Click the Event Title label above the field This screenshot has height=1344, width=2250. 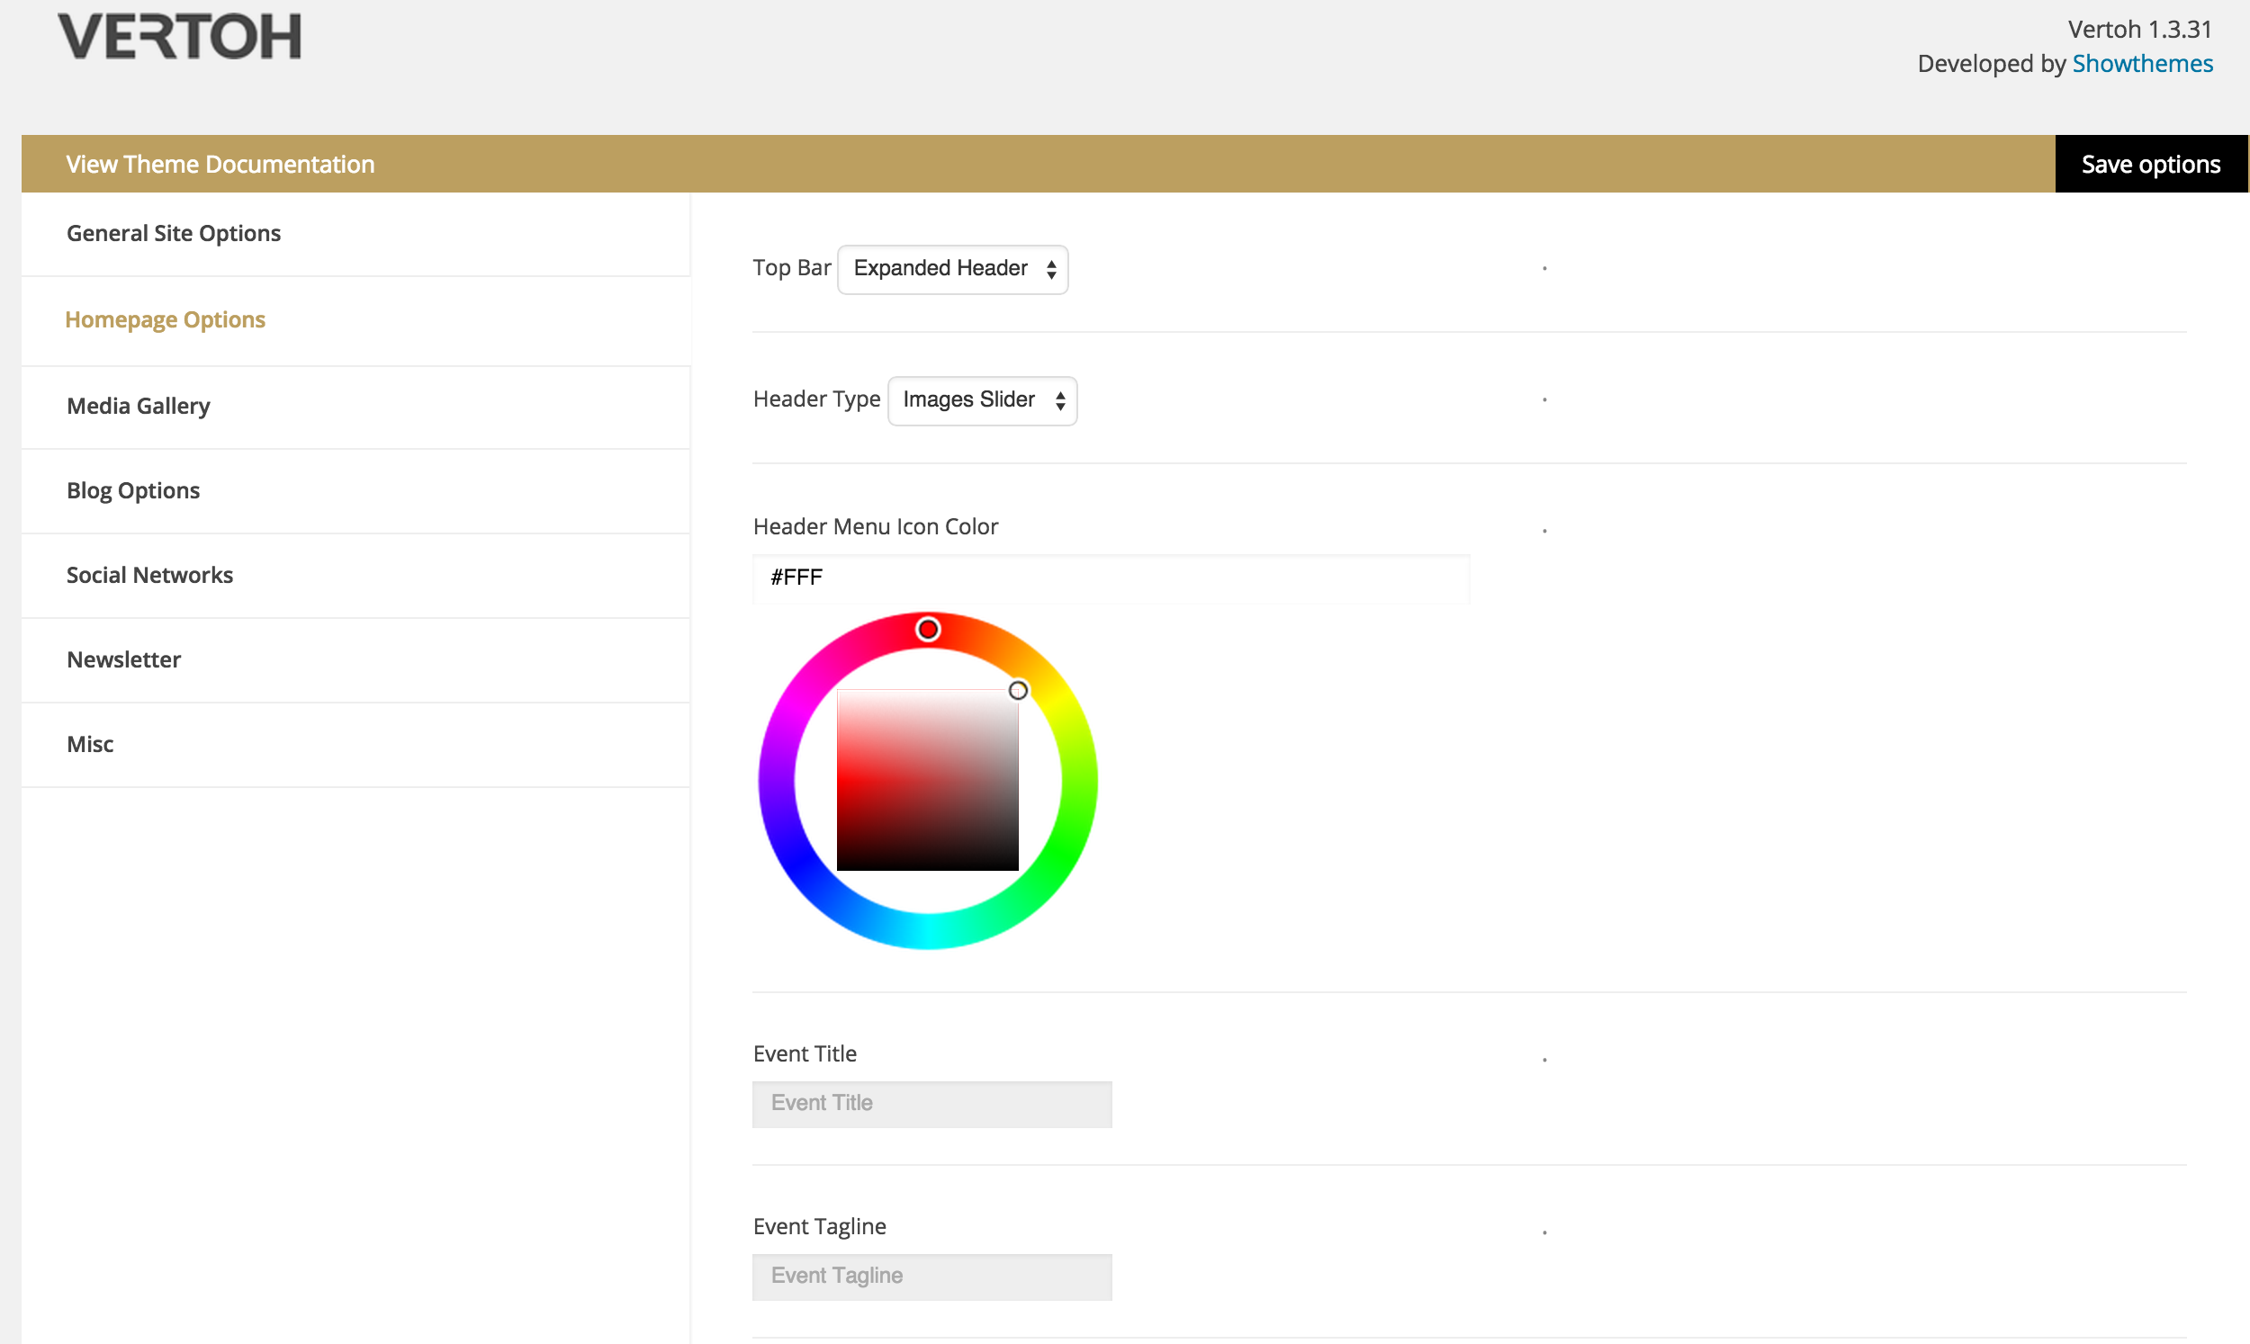[805, 1053]
